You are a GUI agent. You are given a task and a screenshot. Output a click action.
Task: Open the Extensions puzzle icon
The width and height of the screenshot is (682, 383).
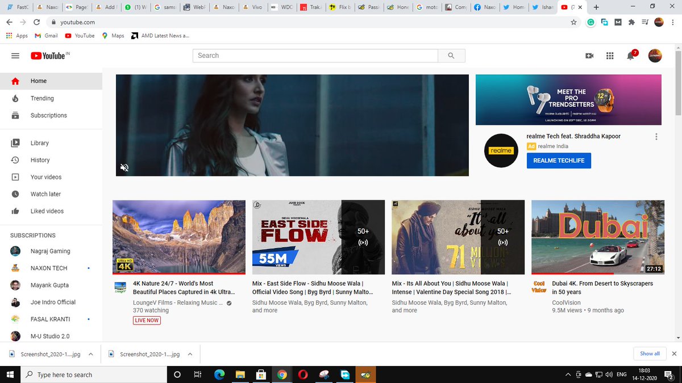631,22
